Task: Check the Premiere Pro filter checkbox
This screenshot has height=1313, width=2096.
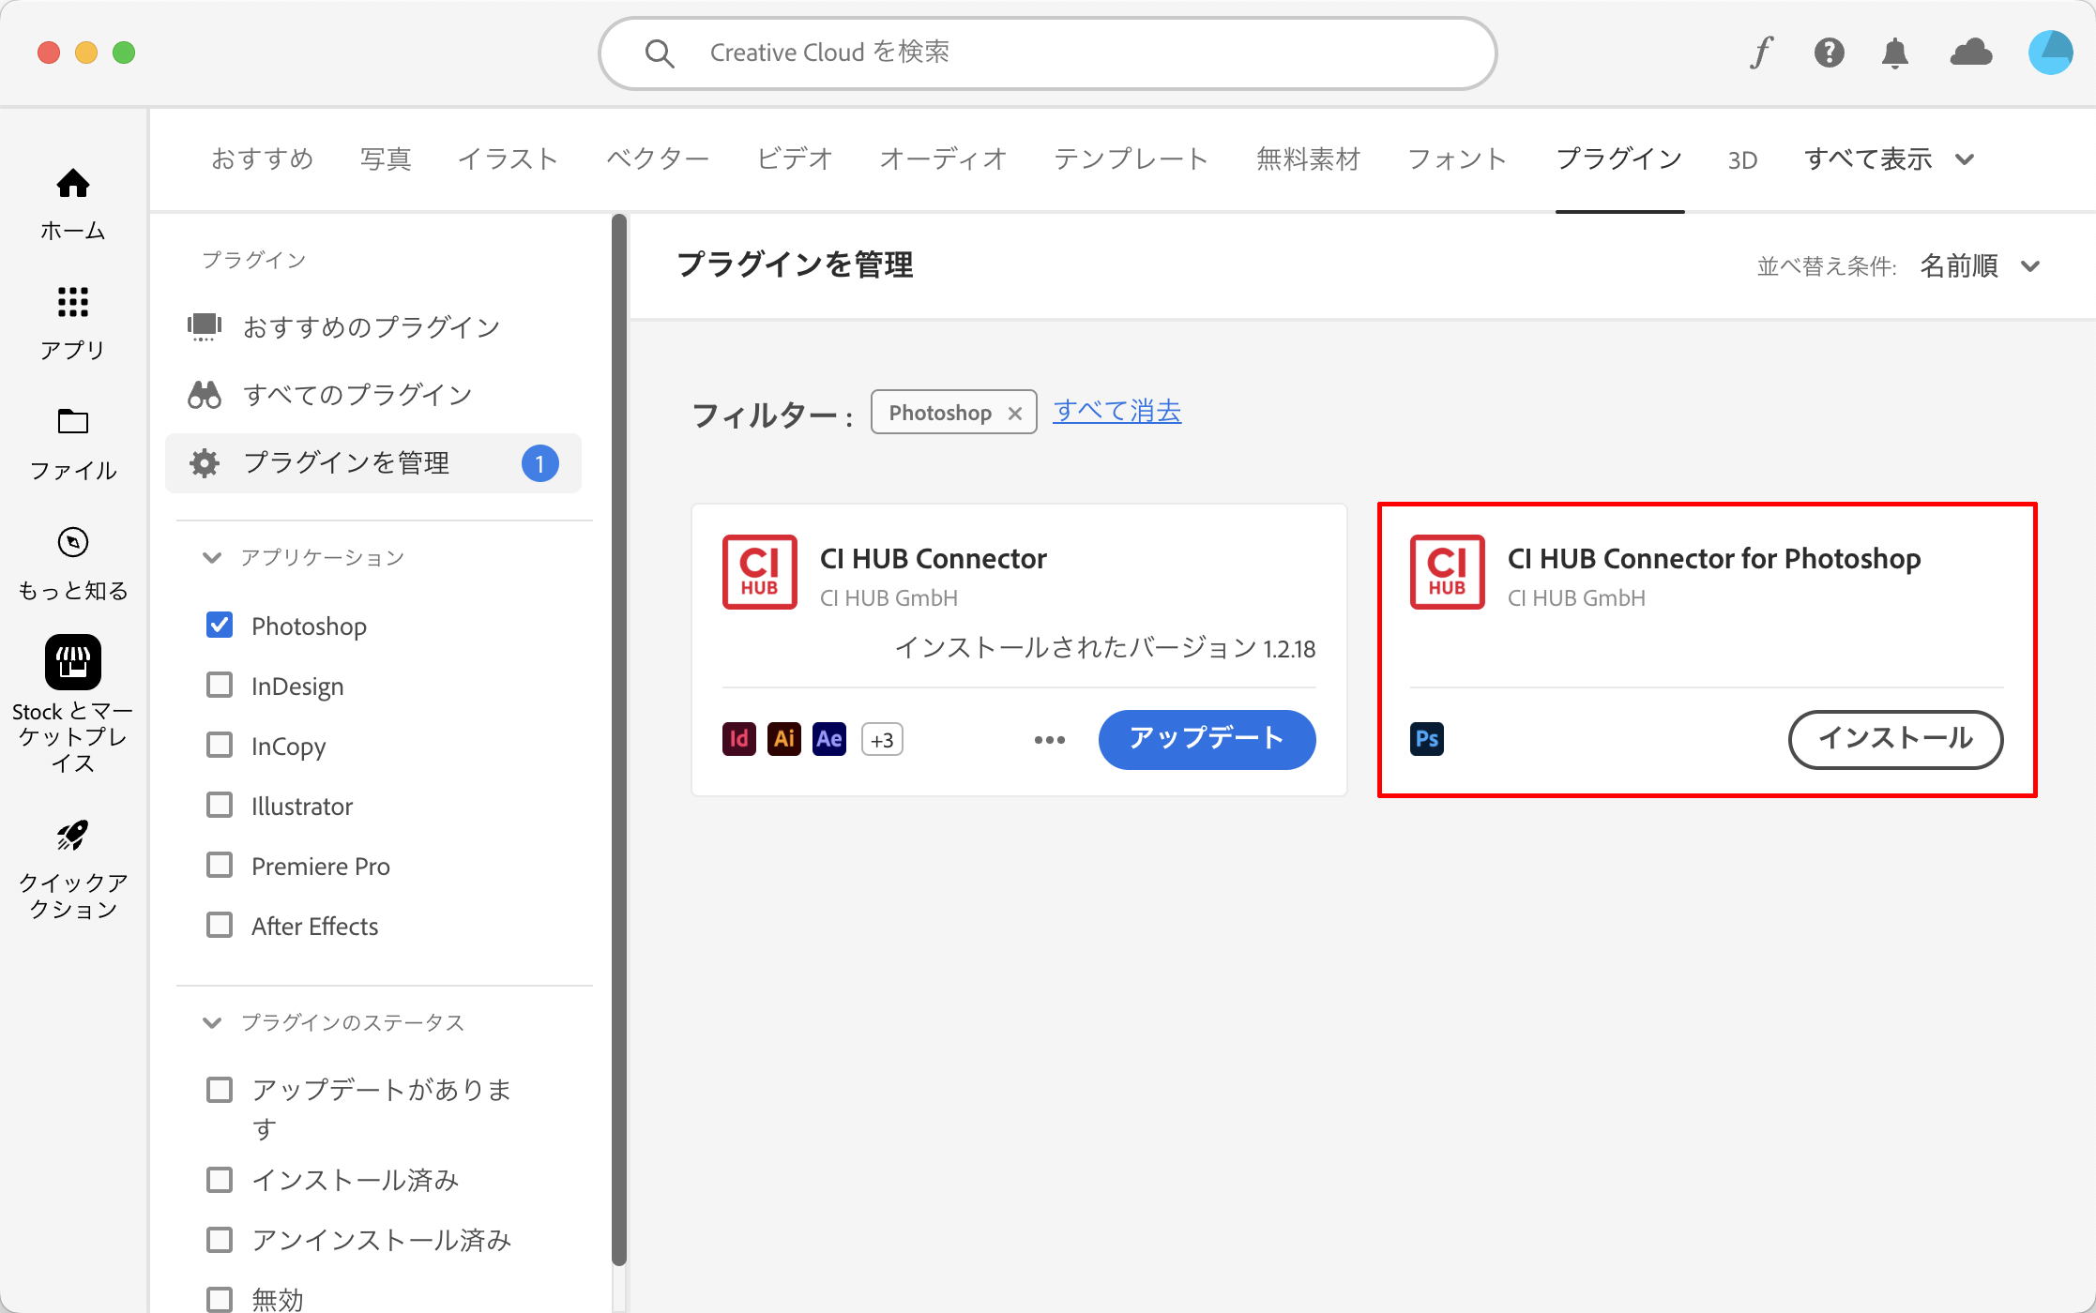Action: click(220, 866)
